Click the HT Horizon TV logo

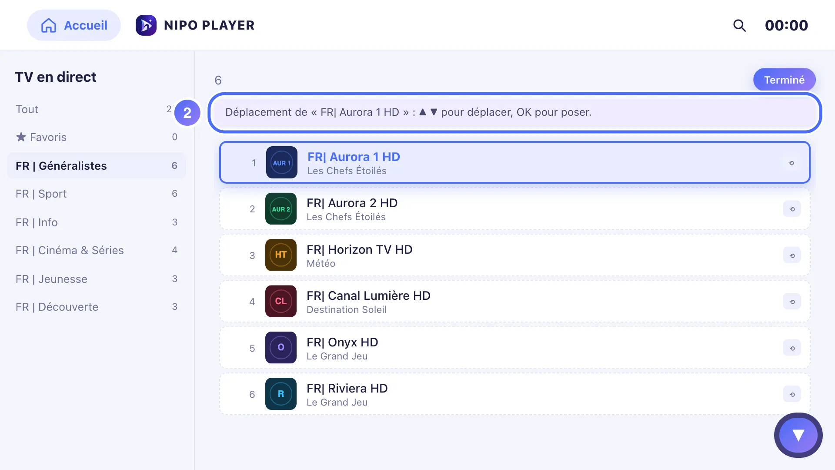pos(281,255)
